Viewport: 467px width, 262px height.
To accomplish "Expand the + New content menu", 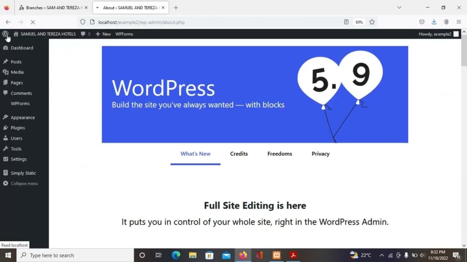I will pos(103,34).
